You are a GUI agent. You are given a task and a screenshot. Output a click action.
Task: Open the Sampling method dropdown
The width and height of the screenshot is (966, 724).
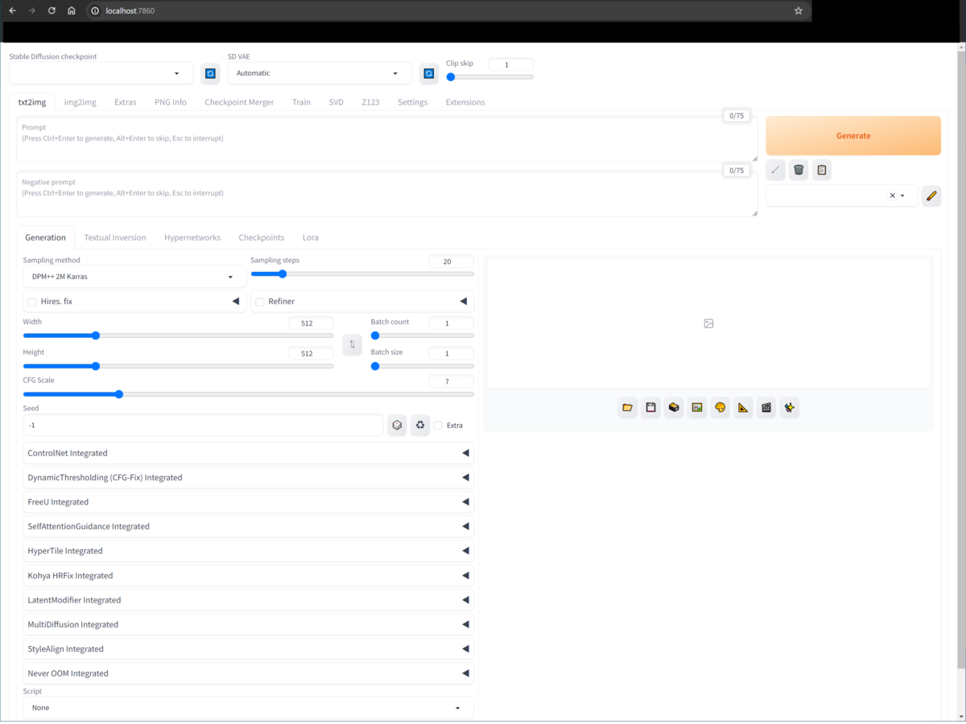tap(134, 277)
